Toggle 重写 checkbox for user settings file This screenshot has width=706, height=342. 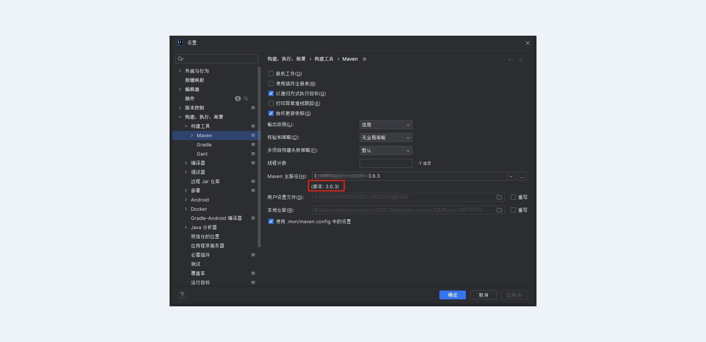513,197
